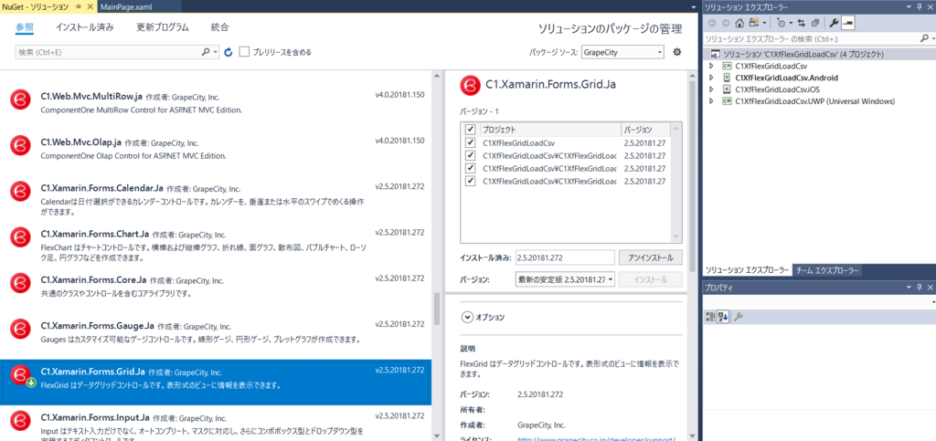Image resolution: width=936 pixels, height=441 pixels.
Task: Uncheck the C1XfFlexGridLoadCsv project checkbox
Action: pos(471,143)
